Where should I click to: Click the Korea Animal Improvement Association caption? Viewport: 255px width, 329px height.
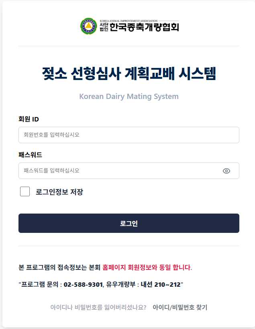click(x=128, y=20)
